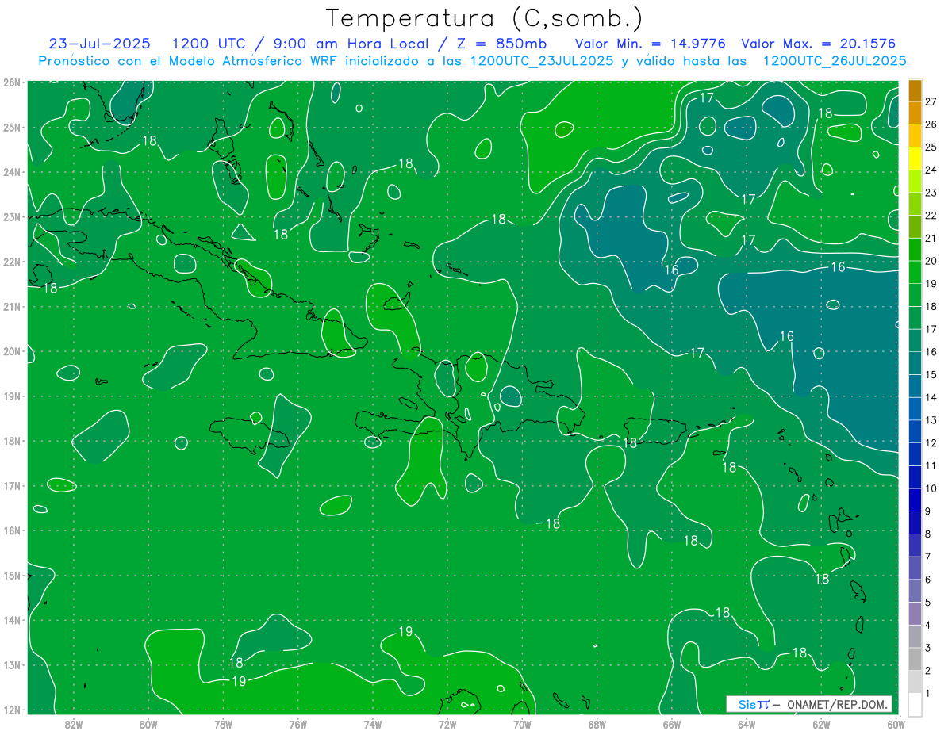Click the "82W" longitude axis label
The image size is (952, 735).
point(74,724)
